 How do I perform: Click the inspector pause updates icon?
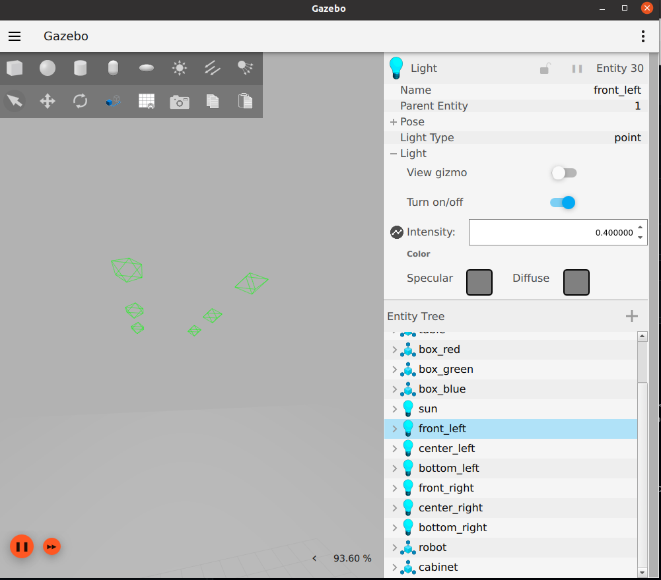[577, 69]
